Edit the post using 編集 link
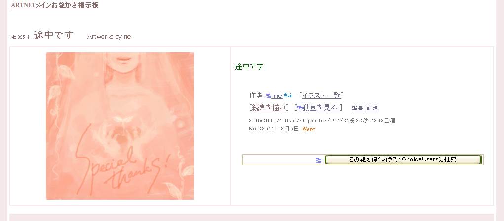Viewport: 504px width, 221px height. (358, 108)
